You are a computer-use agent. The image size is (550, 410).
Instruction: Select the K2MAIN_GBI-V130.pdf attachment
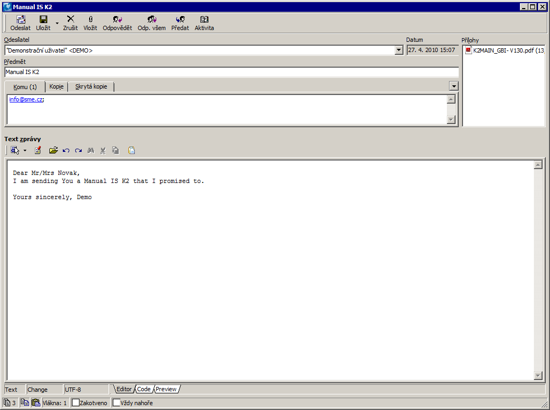505,50
